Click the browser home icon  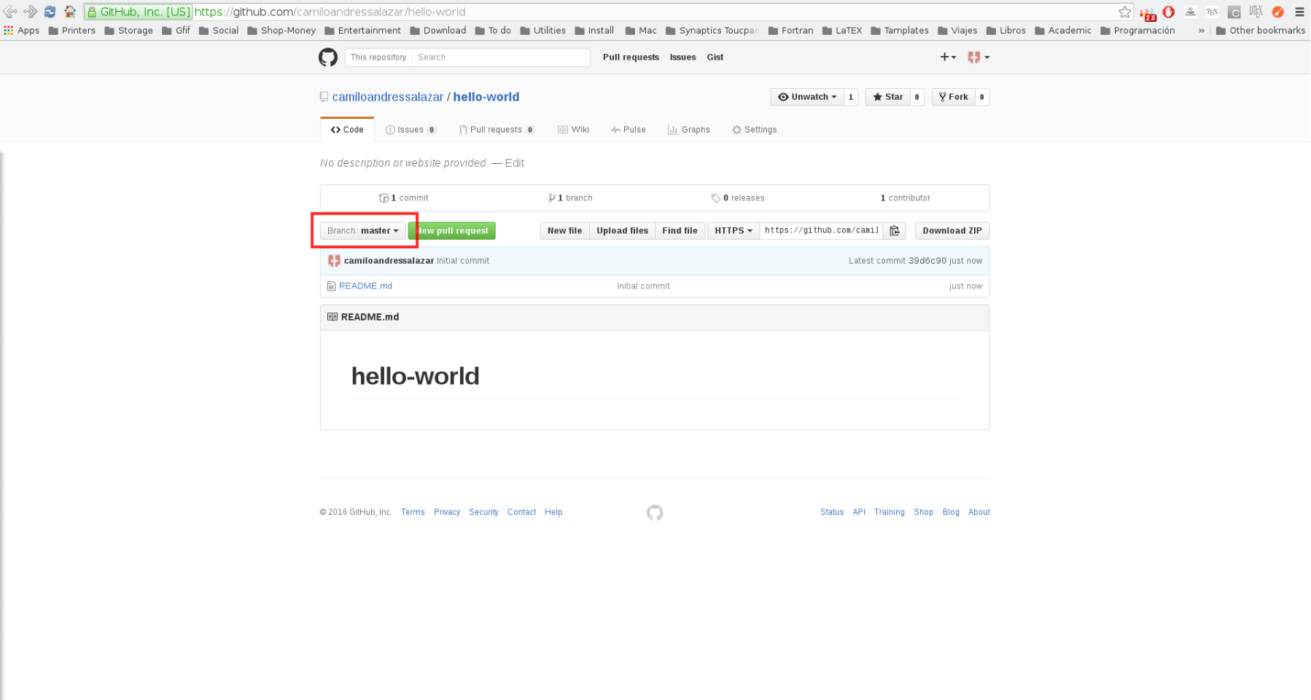coord(70,12)
